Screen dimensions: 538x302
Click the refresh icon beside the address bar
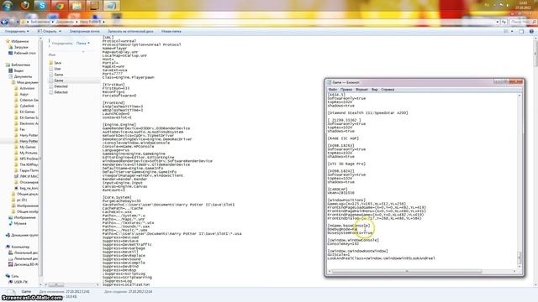point(504,22)
